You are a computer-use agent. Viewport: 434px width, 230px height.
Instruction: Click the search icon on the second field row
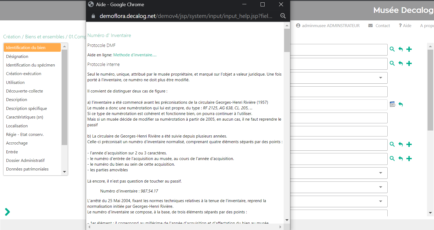392,64
